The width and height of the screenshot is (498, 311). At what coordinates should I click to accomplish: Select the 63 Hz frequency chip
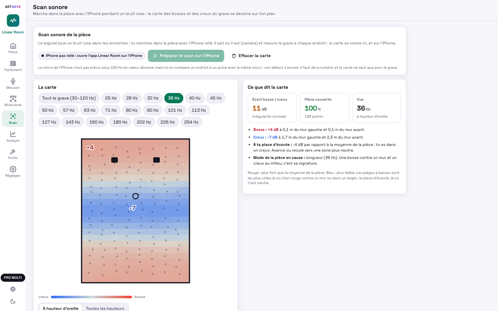click(x=90, y=110)
